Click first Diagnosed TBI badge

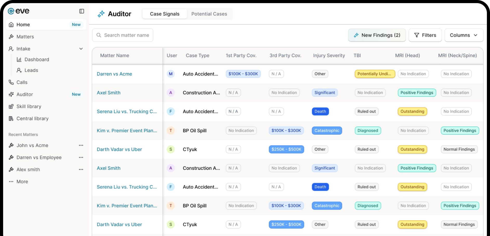pyautogui.click(x=368, y=130)
